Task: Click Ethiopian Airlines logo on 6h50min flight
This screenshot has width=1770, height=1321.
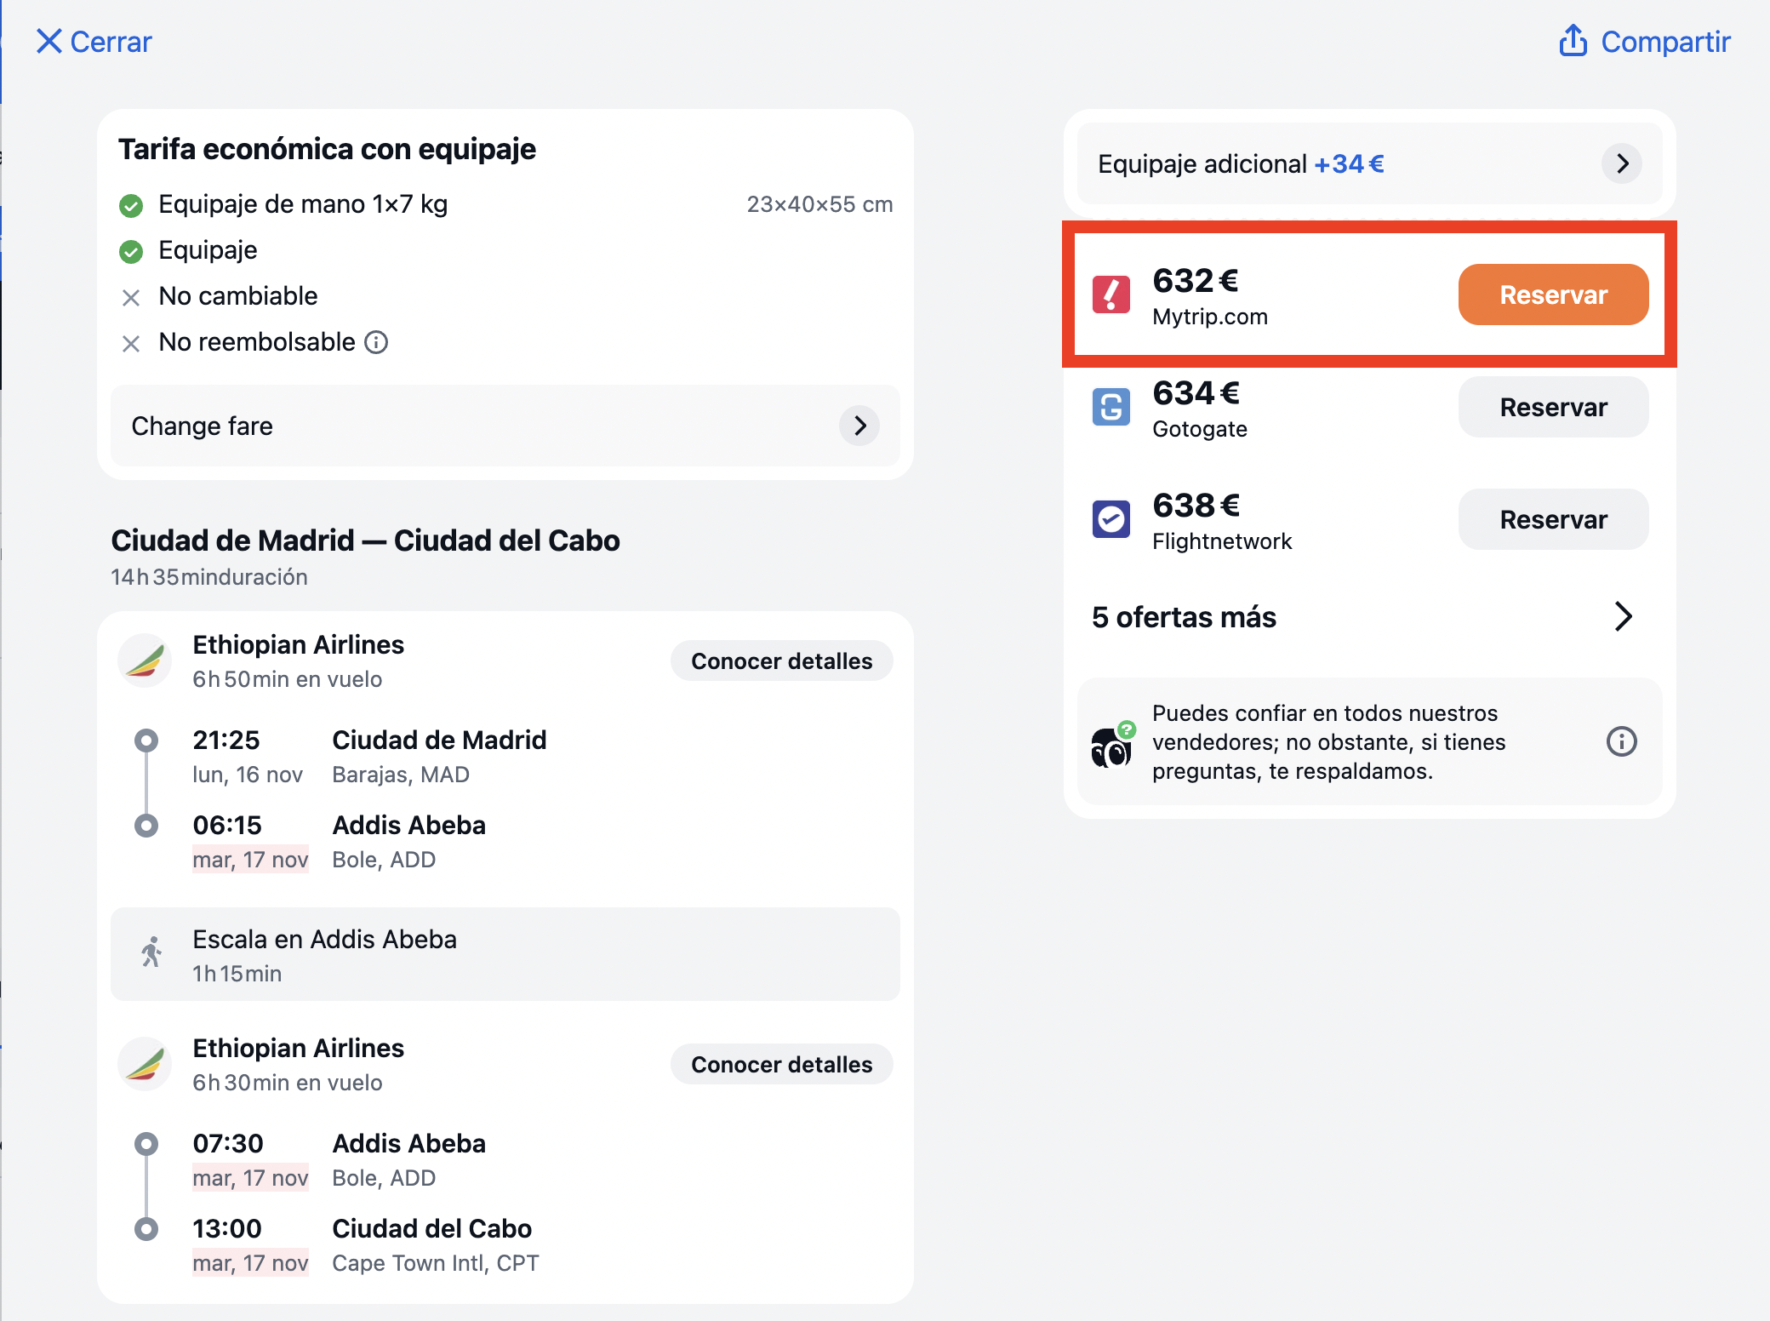Action: tap(145, 661)
